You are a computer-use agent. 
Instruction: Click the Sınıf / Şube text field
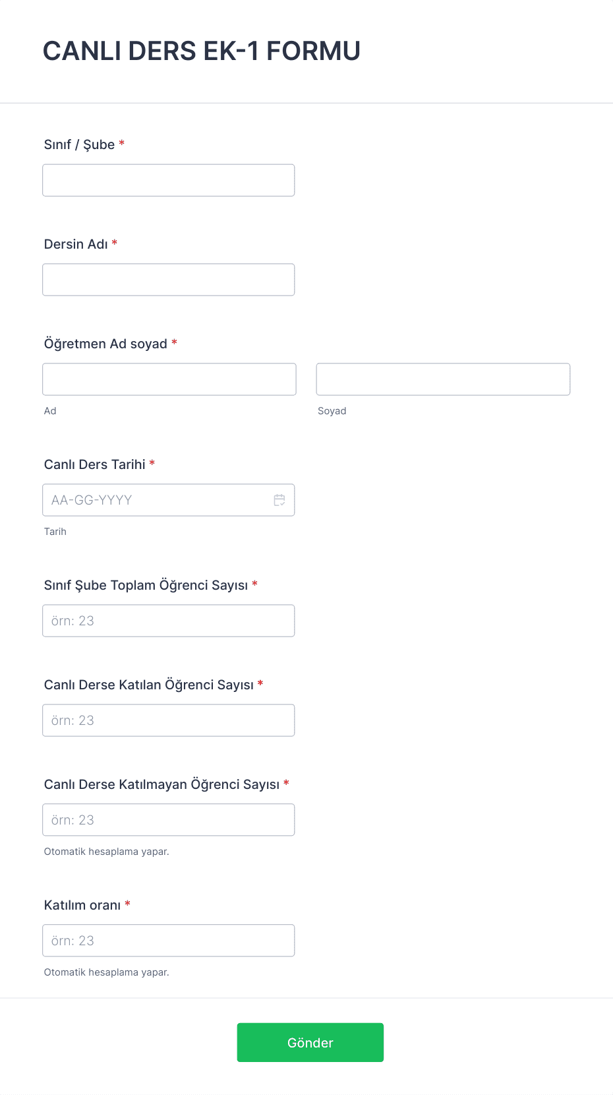coord(169,180)
